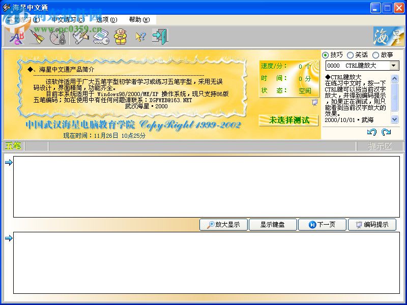Click the 下一页 button
The image size is (407, 305).
coord(322,225)
